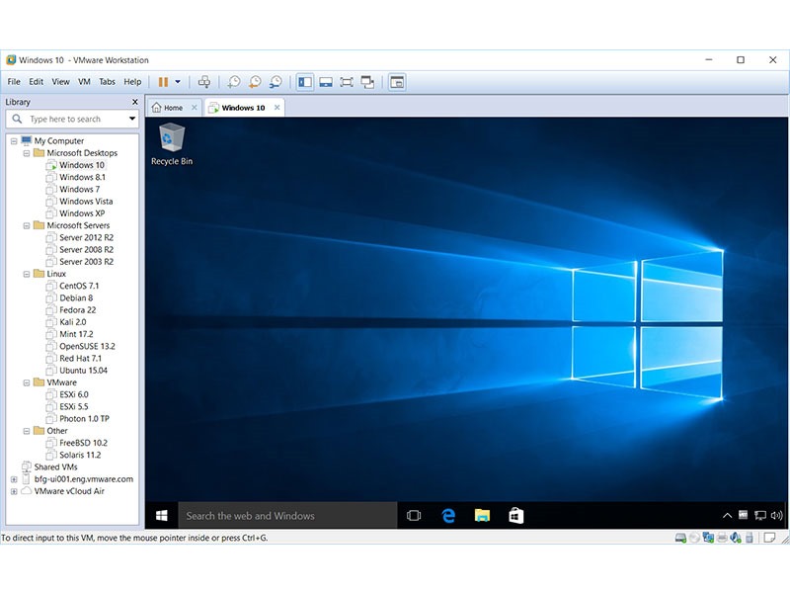Switch to Unity mode icon
Screen dimensions: 790x593
coord(367,82)
